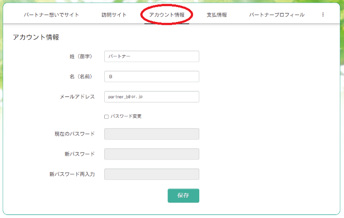Select the アカウント情報 tab
This screenshot has height=218, width=344.
(x=167, y=15)
